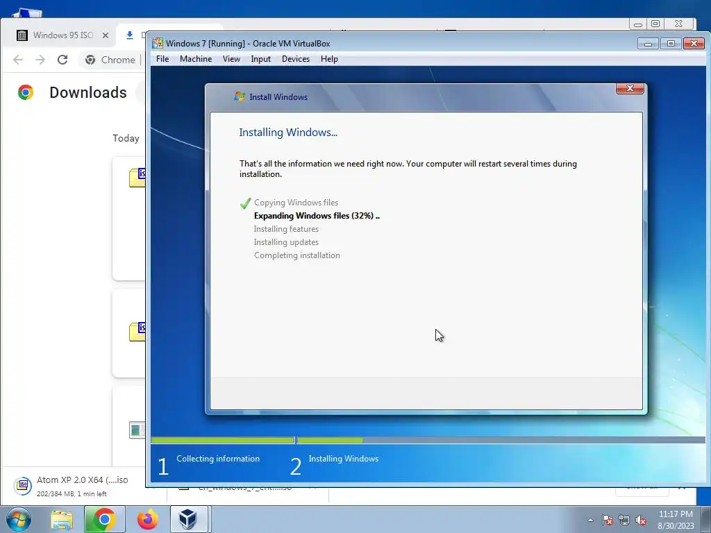Maximize the VirtualBox Windows 7 window
The height and width of the screenshot is (533, 711).
[x=671, y=44]
